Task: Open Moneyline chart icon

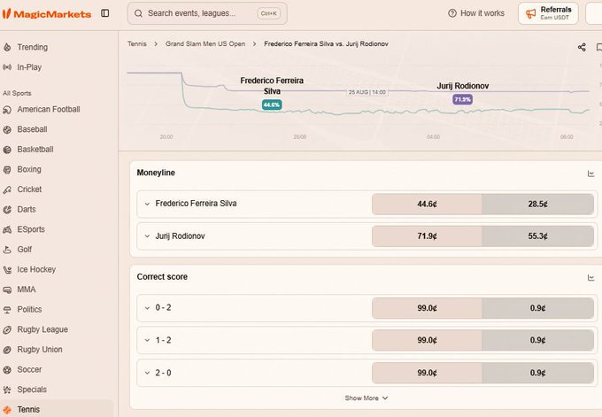Action: [x=590, y=174]
